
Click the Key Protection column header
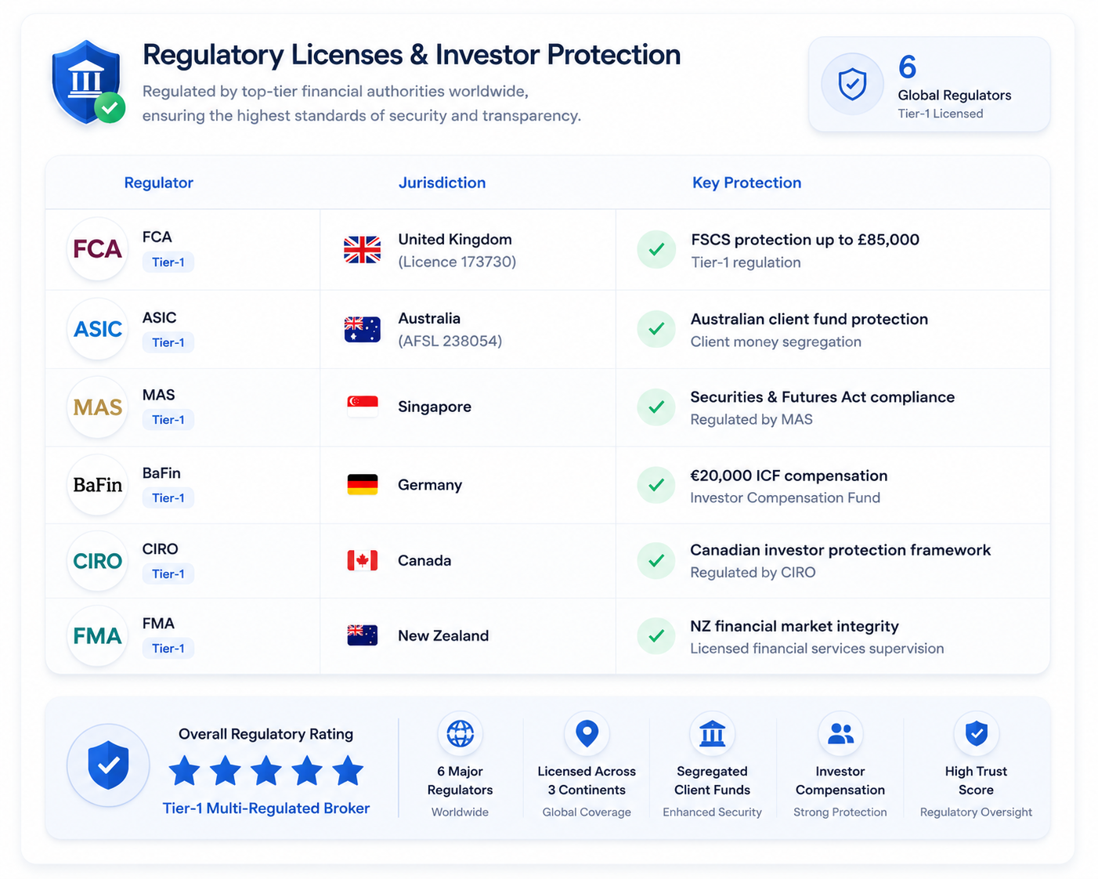(746, 183)
